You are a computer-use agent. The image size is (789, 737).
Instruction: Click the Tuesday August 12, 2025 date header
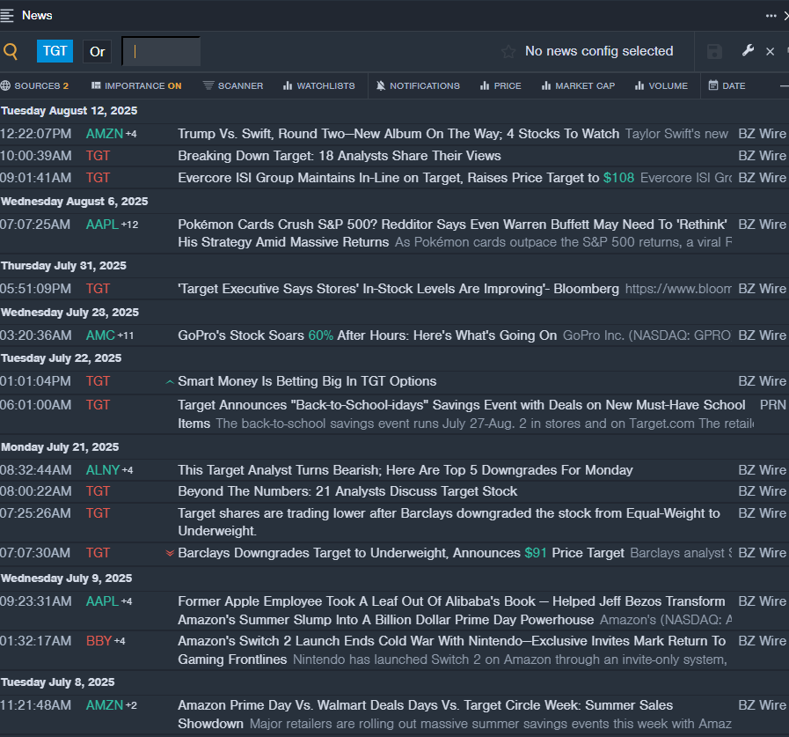point(69,111)
